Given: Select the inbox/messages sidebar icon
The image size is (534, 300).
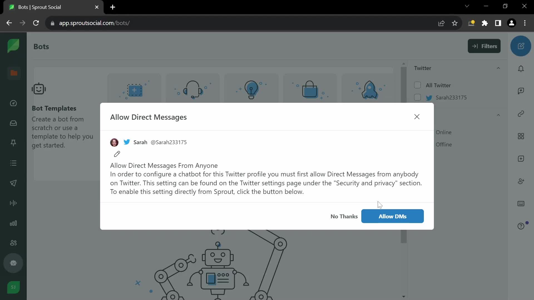Looking at the screenshot, I should [x=13, y=123].
